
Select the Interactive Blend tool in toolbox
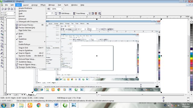[2, 53]
